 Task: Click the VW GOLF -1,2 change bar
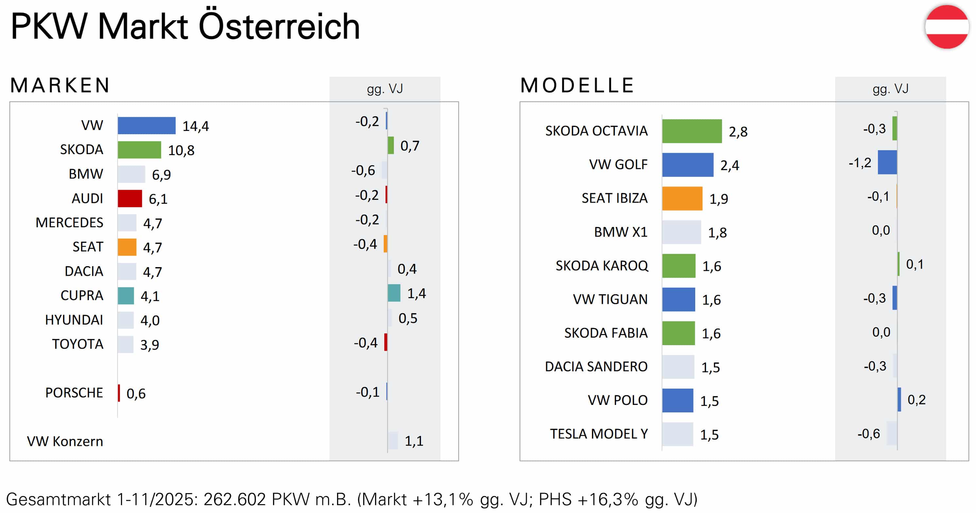887,162
